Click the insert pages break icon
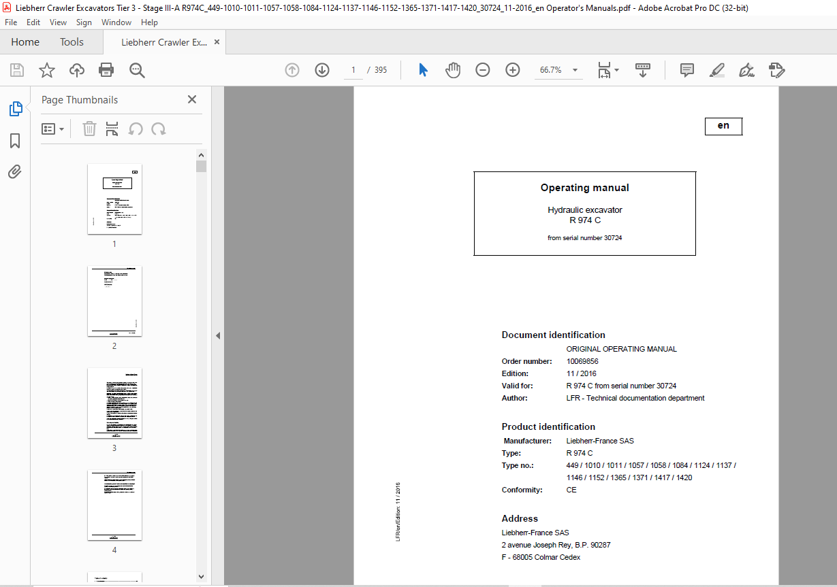This screenshot has height=587, width=837. [112, 129]
